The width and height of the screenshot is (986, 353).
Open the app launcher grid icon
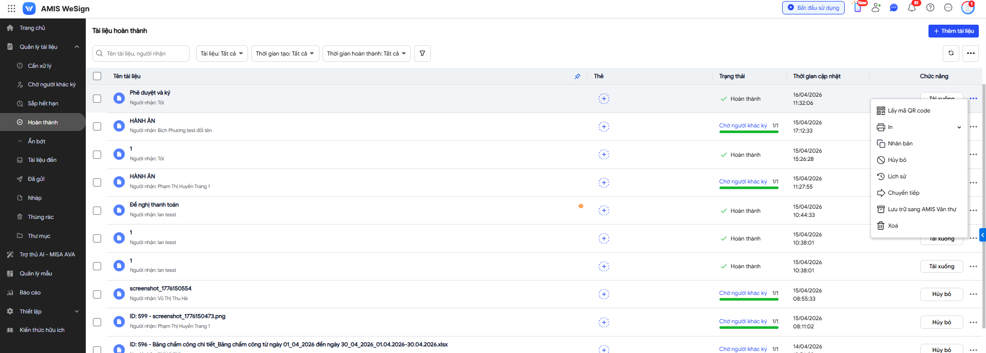pos(11,8)
